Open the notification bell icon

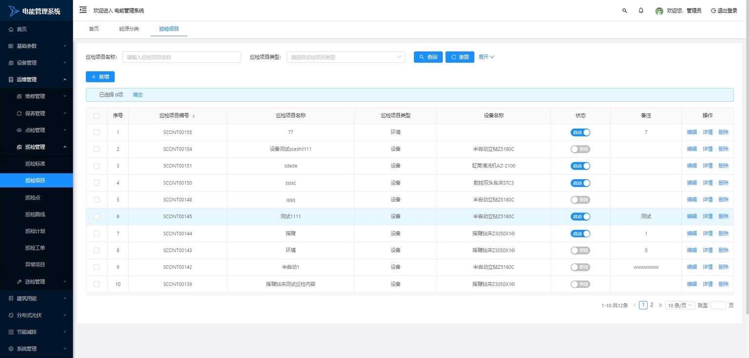point(641,11)
